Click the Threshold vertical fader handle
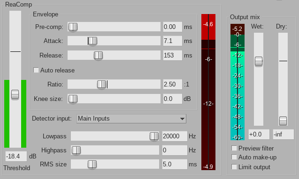This screenshot has width=299, height=179. pos(15,94)
